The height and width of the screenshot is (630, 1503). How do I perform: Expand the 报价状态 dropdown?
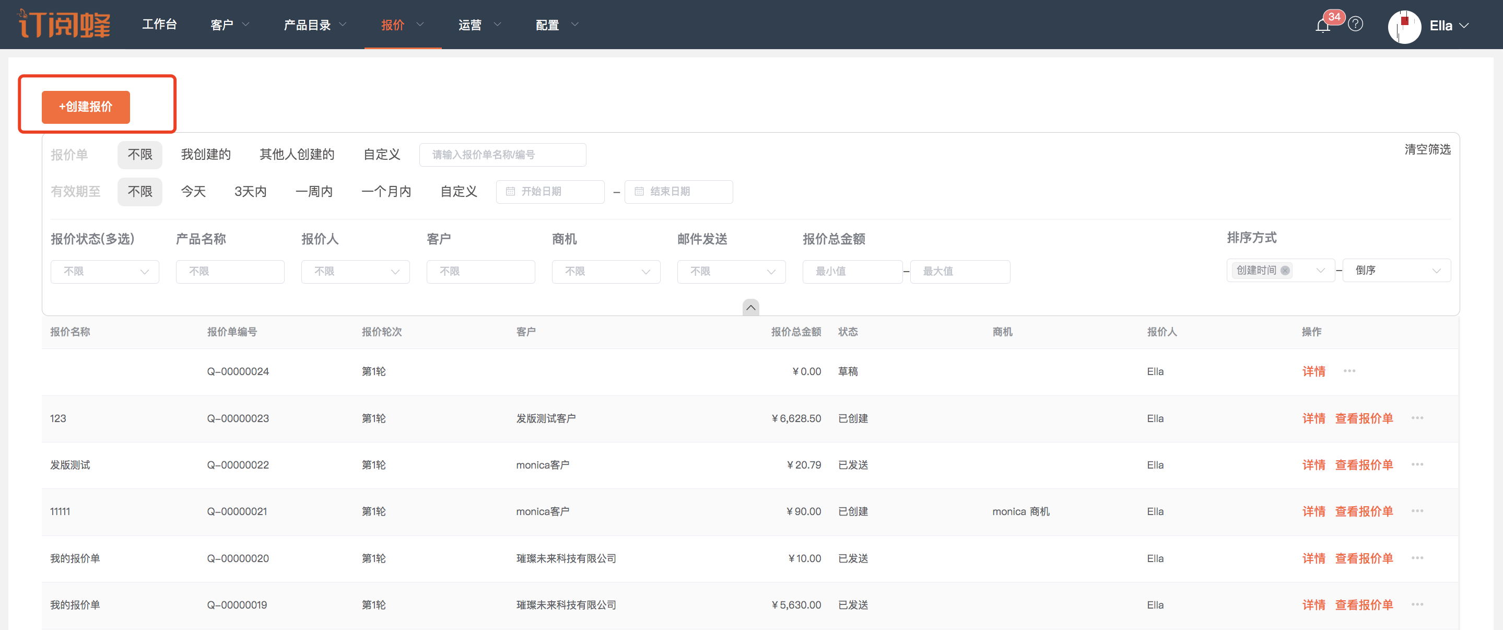[104, 272]
